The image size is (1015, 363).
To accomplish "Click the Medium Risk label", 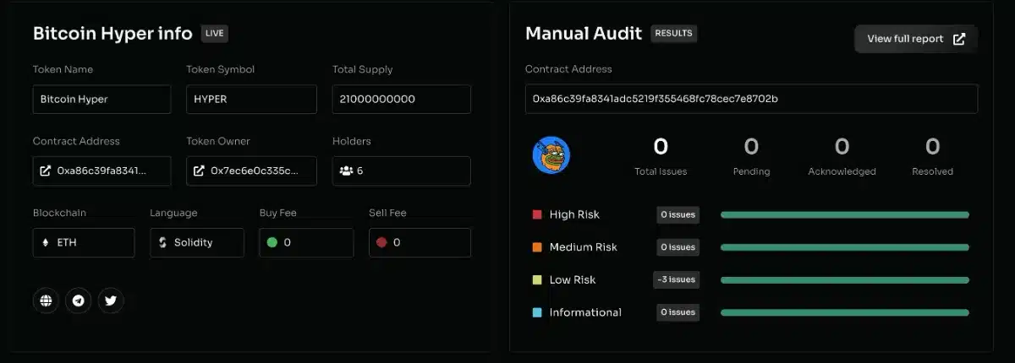I will [x=584, y=247].
